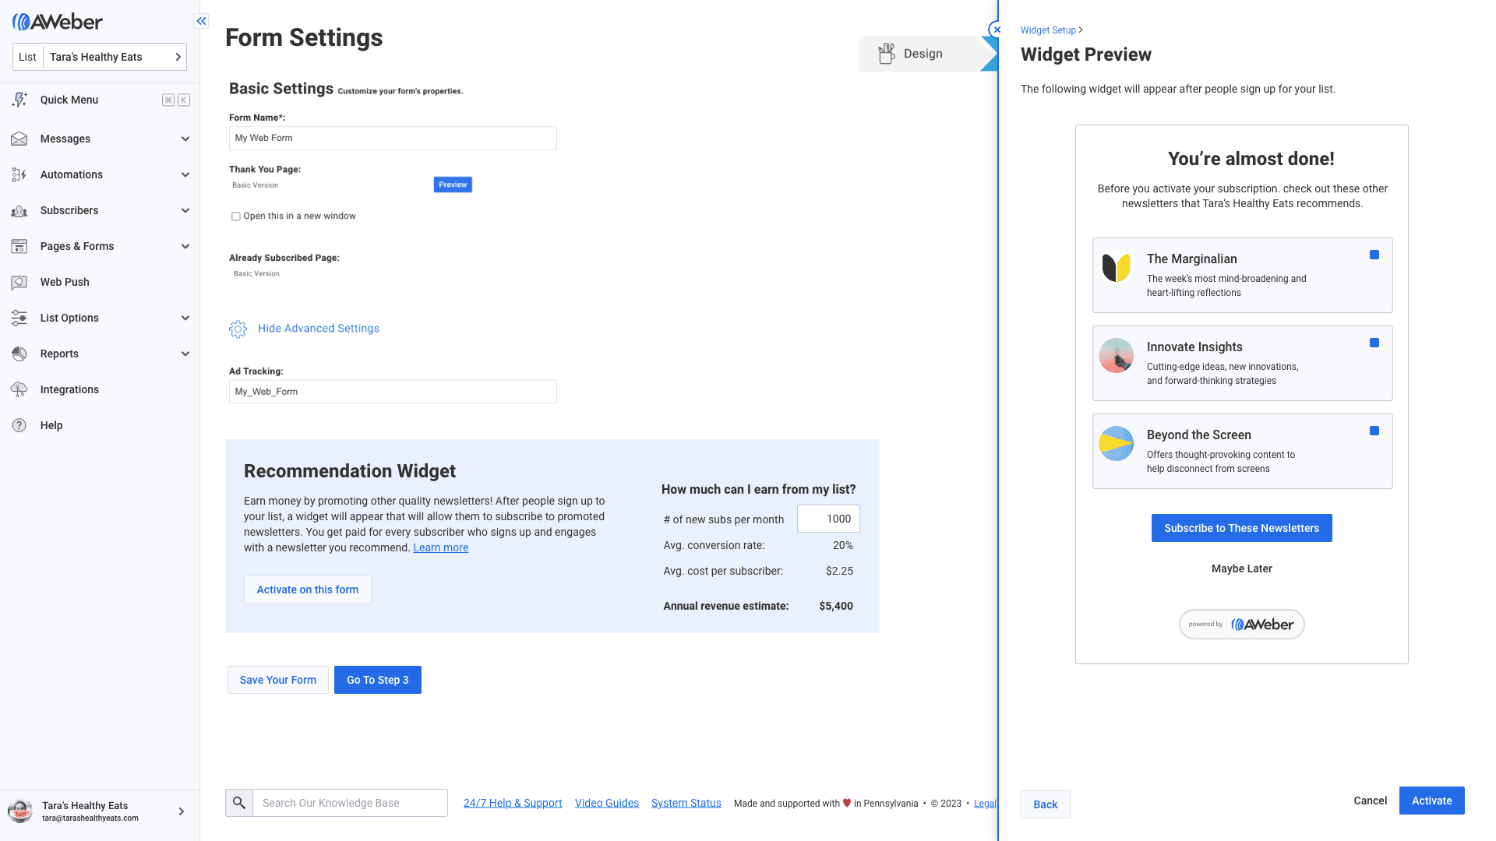
Task: Click Save Your Form button
Action: pos(278,680)
